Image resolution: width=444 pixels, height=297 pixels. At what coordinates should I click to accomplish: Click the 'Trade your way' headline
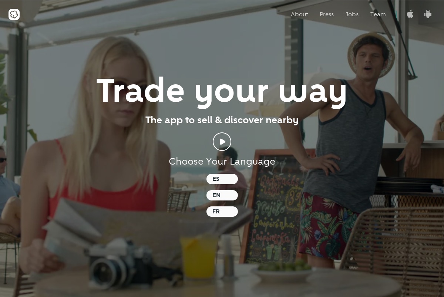click(222, 91)
